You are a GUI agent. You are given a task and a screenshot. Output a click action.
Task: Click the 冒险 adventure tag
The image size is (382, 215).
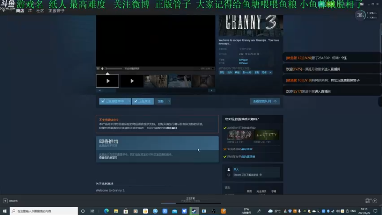tap(222, 73)
